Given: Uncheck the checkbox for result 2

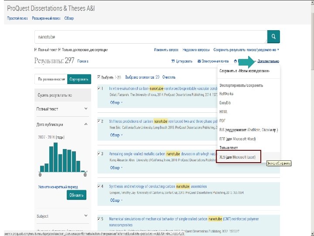Looking at the screenshot, I should click(99, 121).
